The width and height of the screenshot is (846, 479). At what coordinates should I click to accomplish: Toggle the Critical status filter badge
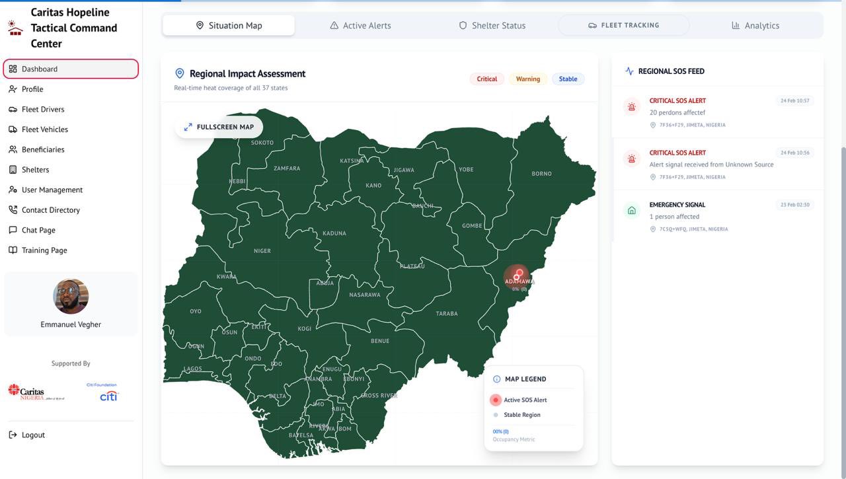tap(487, 79)
